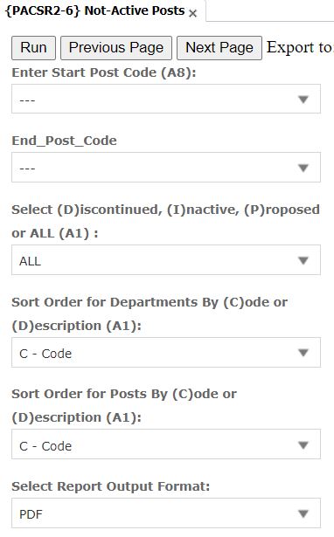This screenshot has width=334, height=537.
Task: Open the Posts sort order arrow
Action: (303, 445)
